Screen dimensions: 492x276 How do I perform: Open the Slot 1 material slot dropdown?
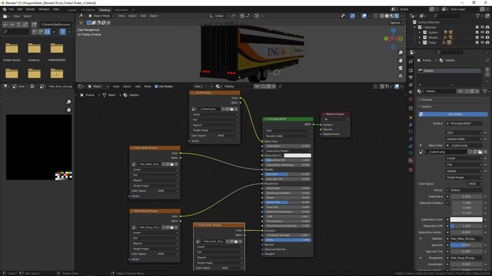coord(203,86)
